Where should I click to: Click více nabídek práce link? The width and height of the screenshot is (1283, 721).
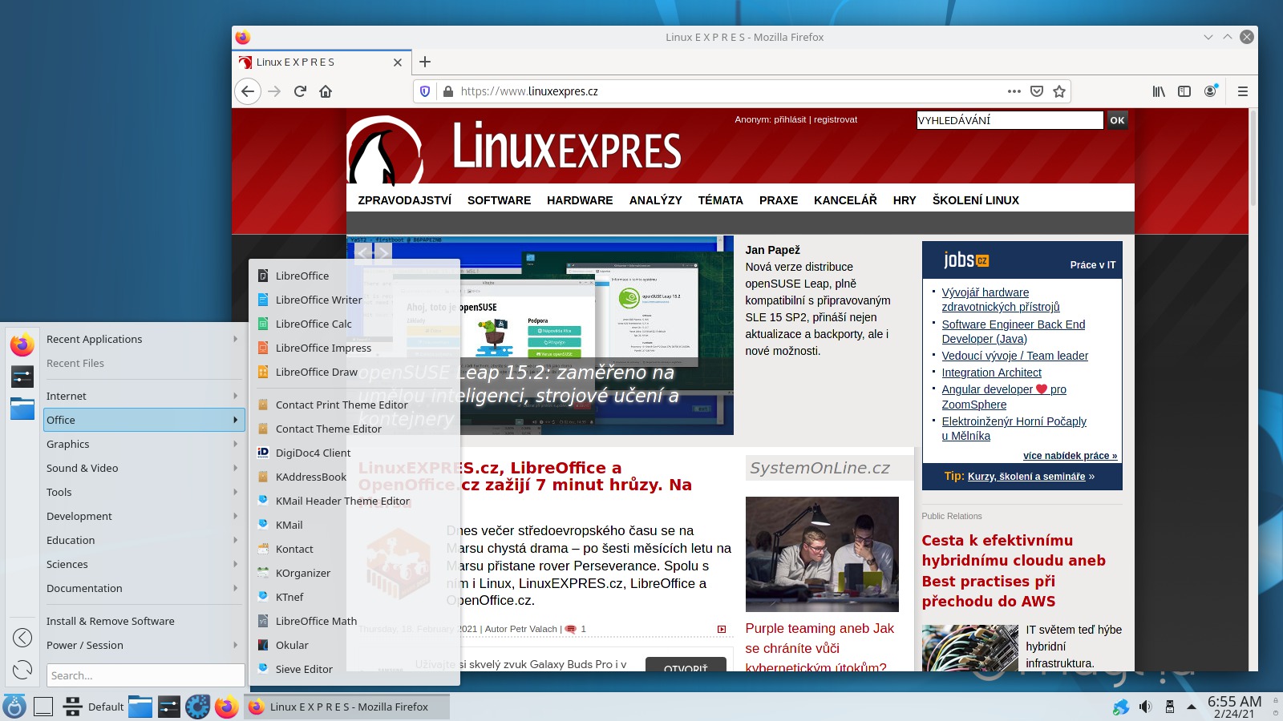click(1070, 456)
